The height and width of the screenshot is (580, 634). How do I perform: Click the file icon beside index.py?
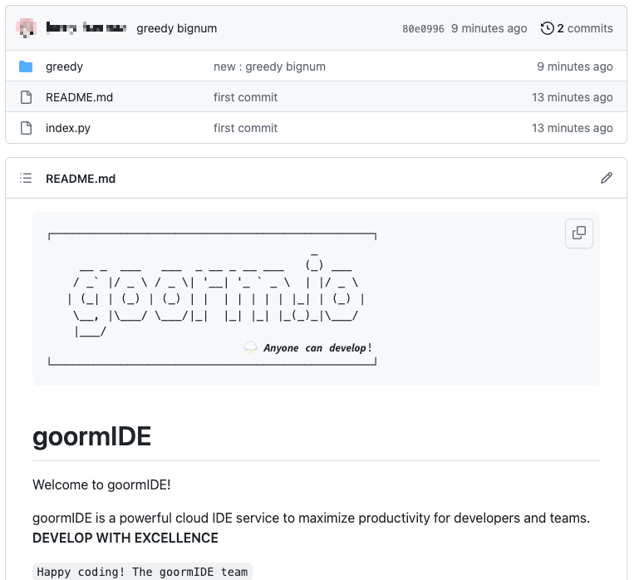[x=26, y=128]
